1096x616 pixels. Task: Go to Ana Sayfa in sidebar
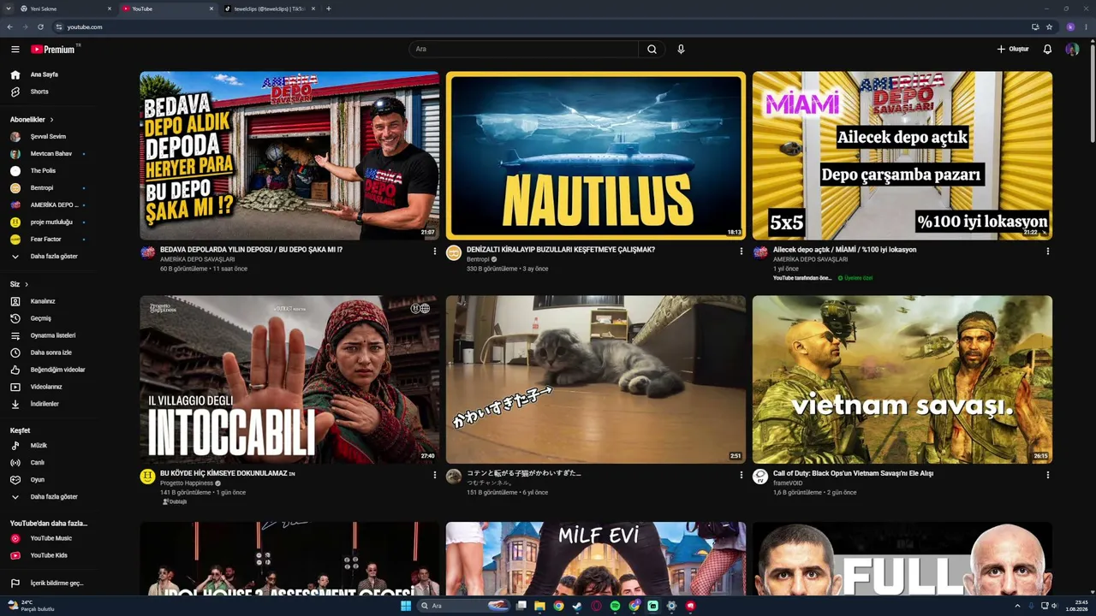point(45,74)
